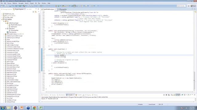Open Chrome from the taskbar

pyautogui.click(x=34, y=108)
